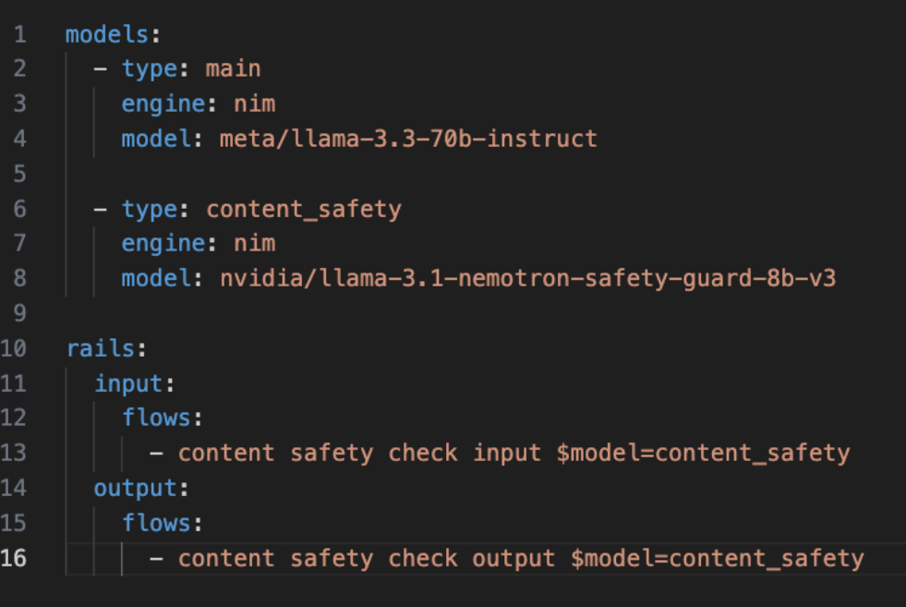Click line number 16 in the gutter
Image resolution: width=906 pixels, height=607 pixels.
[13, 558]
